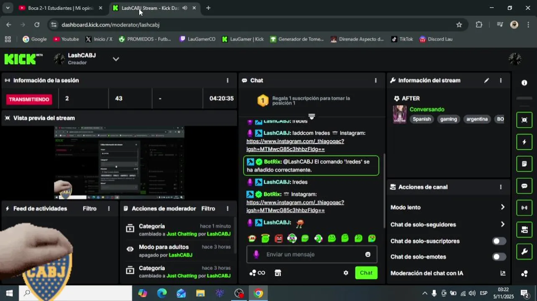The image size is (537, 301).
Task: Click the TRANSMITIENDO status badge
Action: point(29,99)
